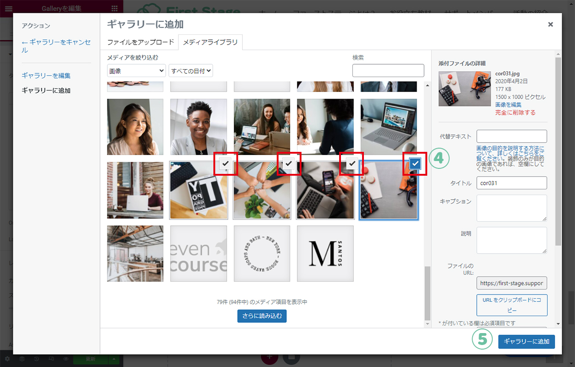This screenshot has height=367, width=575.
Task: Click the blue Add to Gallery button
Action: (526, 341)
